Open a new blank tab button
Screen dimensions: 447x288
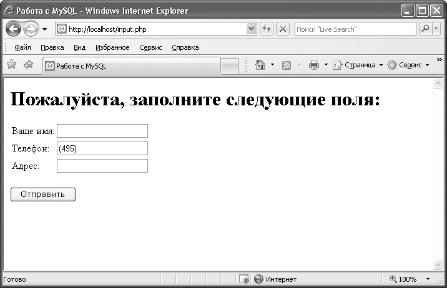(230, 66)
